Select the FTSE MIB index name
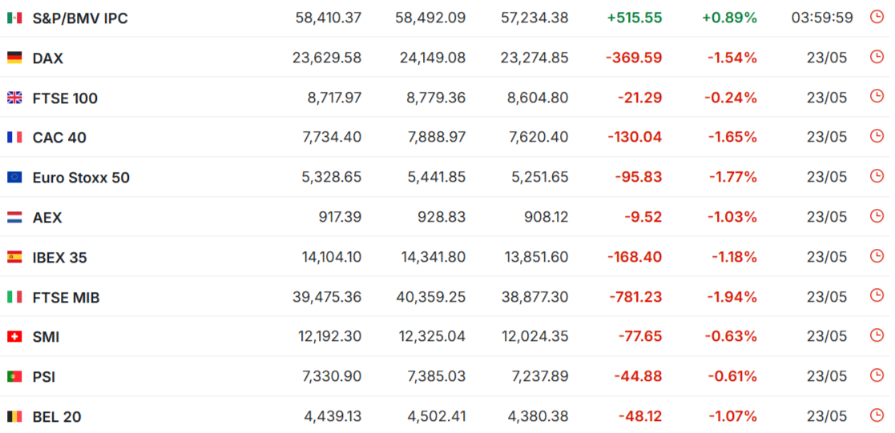The image size is (895, 433). [67, 297]
